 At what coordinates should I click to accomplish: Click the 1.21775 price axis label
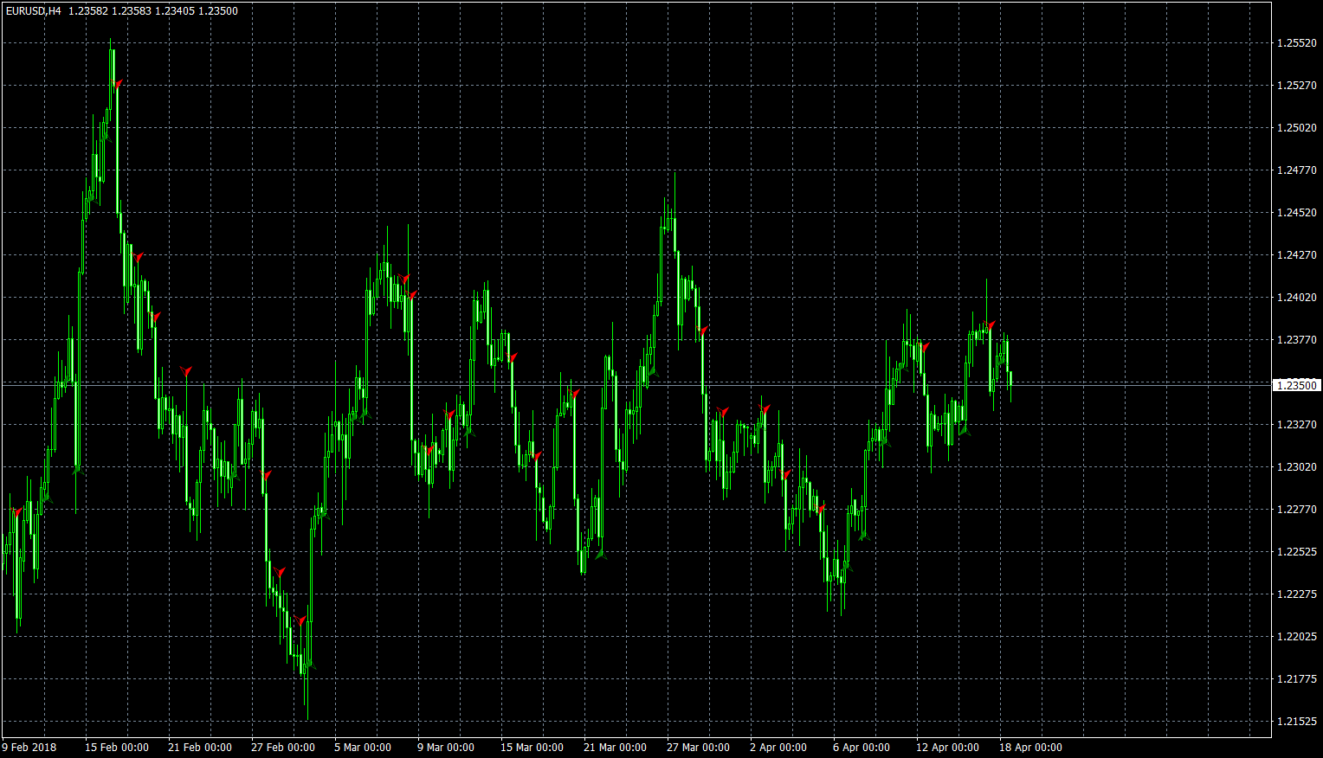click(x=1297, y=679)
